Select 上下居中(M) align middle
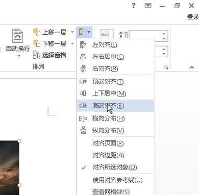The height and width of the screenshot is (195, 199). click(116, 93)
